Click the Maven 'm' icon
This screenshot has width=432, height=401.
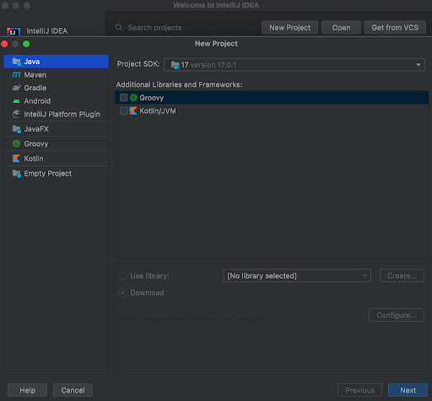click(16, 75)
